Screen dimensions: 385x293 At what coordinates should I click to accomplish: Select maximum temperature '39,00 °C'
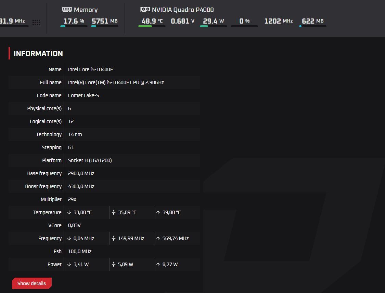tap(172, 213)
